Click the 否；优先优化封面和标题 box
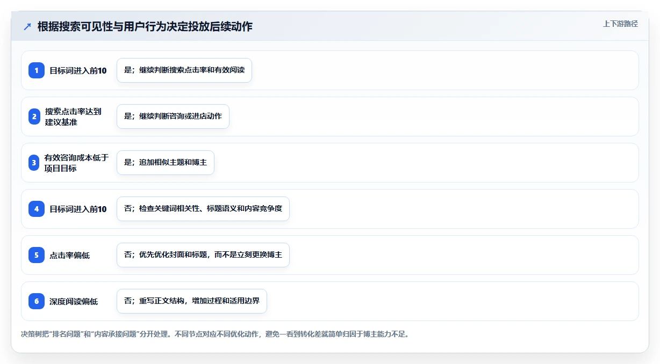The width and height of the screenshot is (660, 364). [203, 255]
